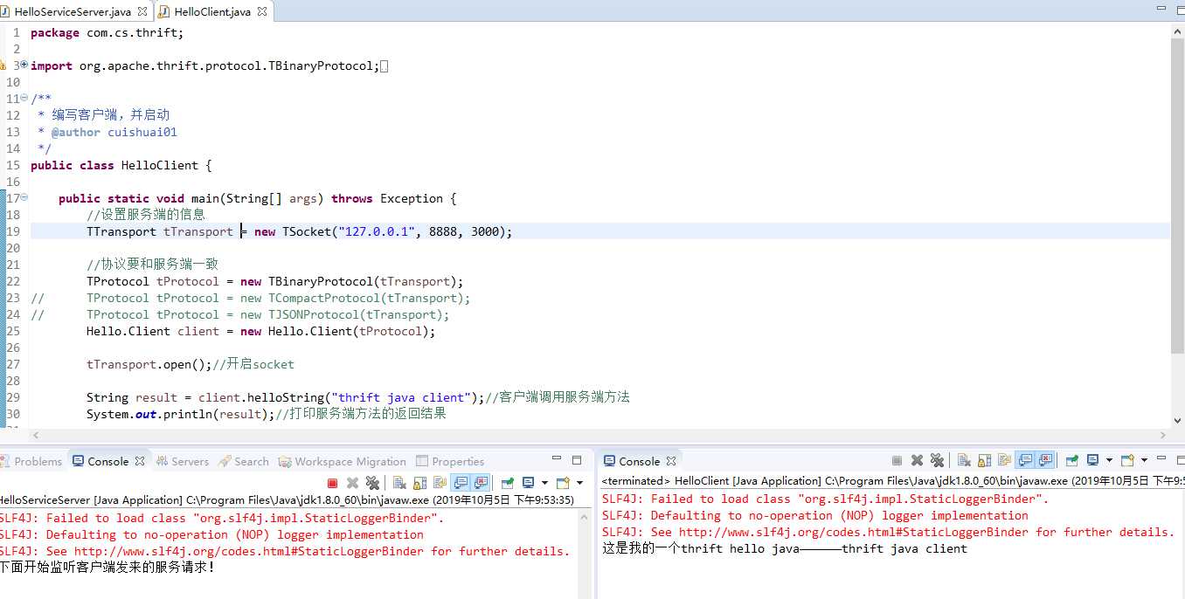Open slf4j link in right console
Image resolution: width=1185 pixels, height=599 pixels.
pos(854,532)
